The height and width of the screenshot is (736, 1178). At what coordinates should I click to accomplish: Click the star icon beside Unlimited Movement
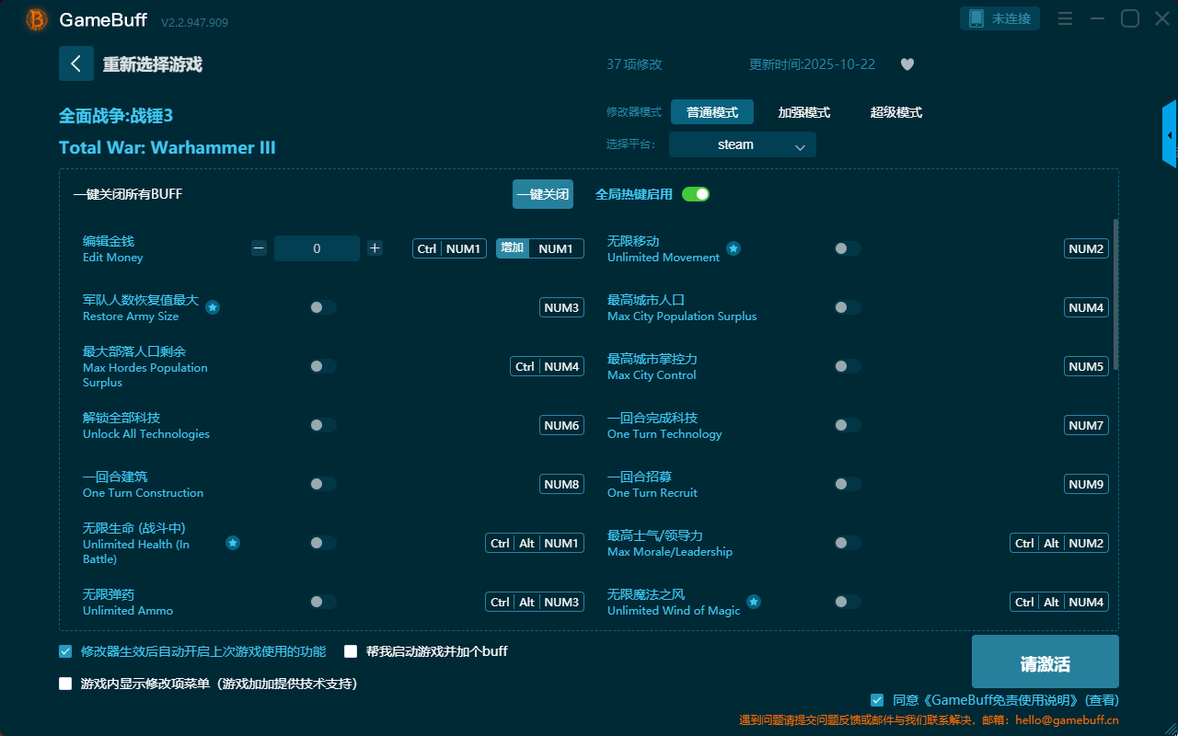(x=733, y=248)
